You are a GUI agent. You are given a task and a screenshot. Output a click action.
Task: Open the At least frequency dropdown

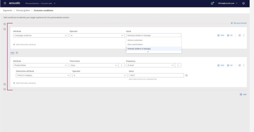coord(150,65)
